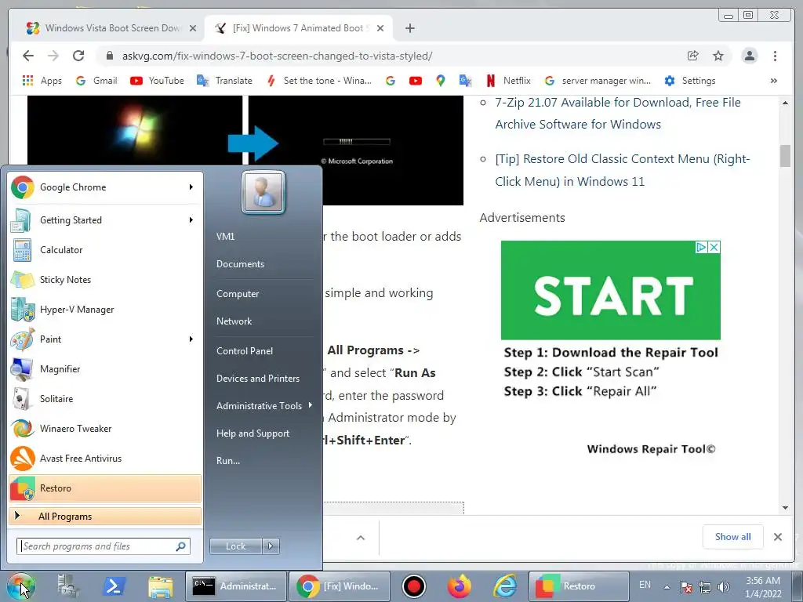The width and height of the screenshot is (803, 602).
Task: Open Network from Start menu
Action: point(234,321)
